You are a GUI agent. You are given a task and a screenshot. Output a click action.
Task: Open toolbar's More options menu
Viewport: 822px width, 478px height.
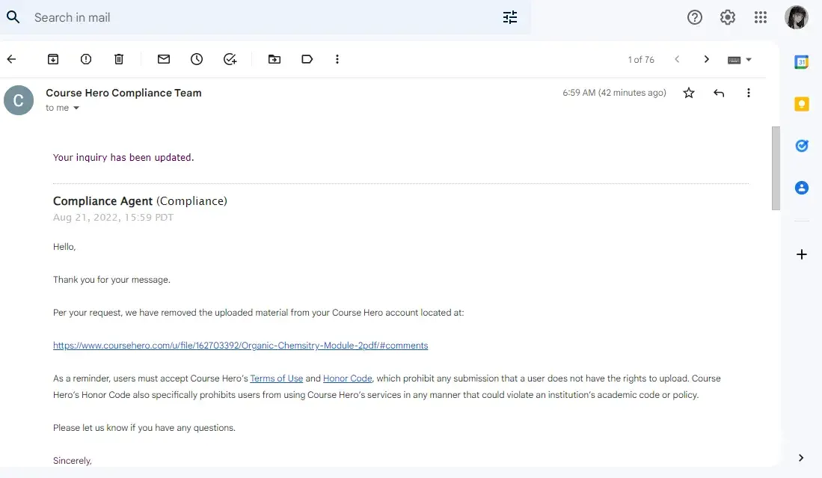point(337,59)
